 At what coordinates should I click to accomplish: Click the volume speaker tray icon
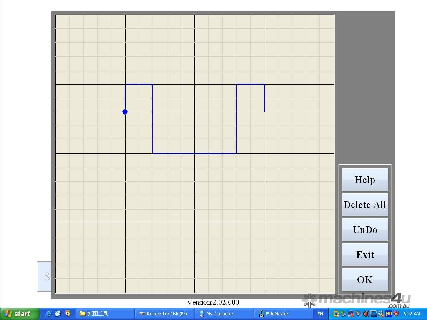click(366, 314)
